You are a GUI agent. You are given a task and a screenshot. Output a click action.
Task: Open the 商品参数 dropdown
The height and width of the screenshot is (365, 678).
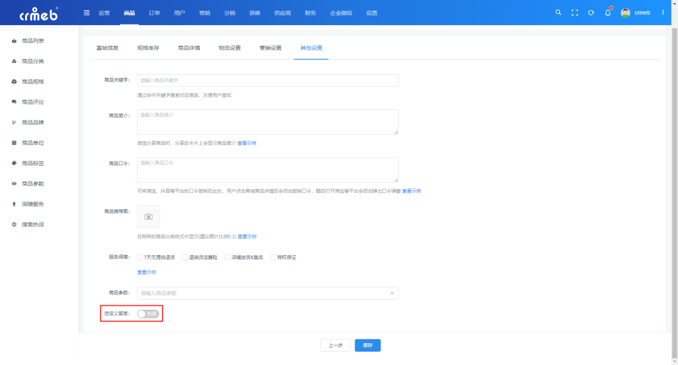[x=267, y=293]
